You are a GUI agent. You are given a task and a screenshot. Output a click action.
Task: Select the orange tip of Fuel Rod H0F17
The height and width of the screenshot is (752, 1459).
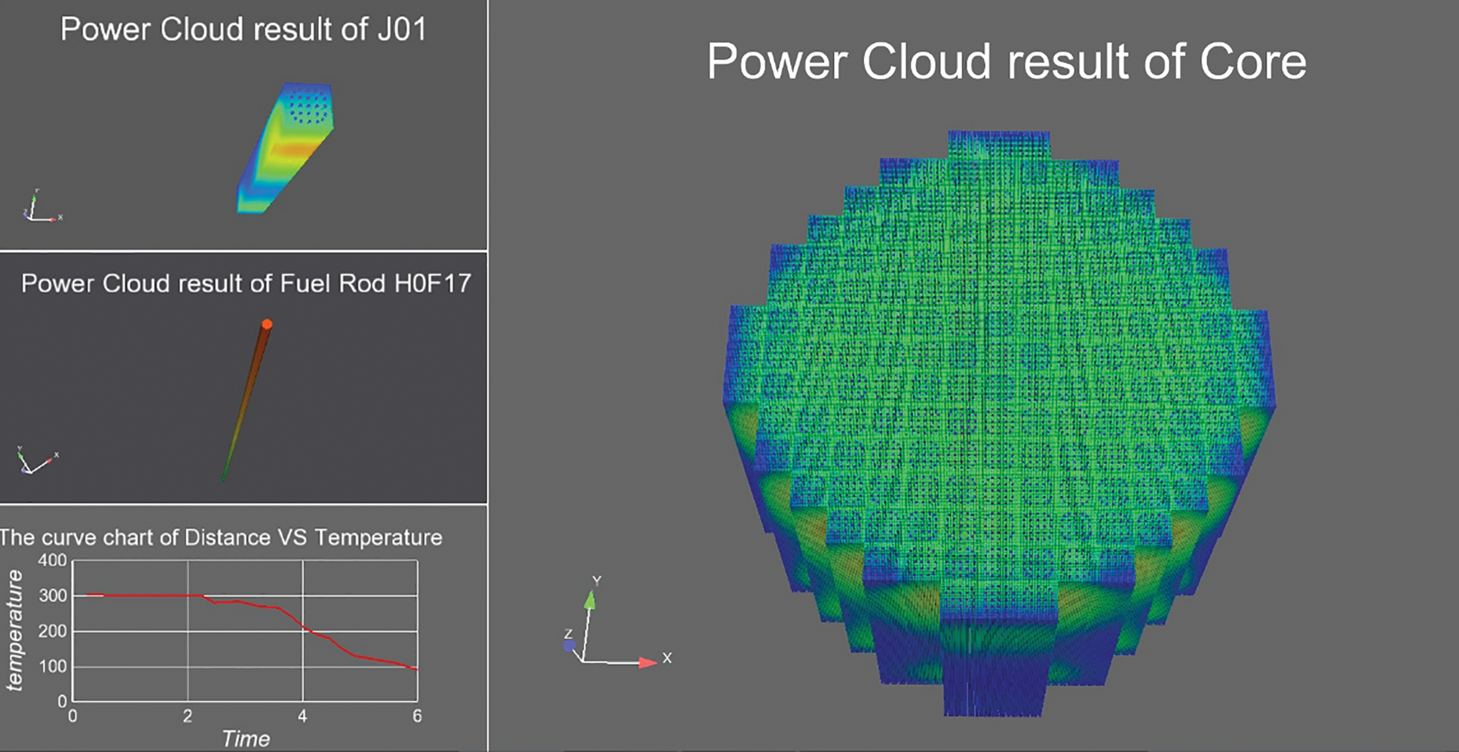[x=266, y=324]
